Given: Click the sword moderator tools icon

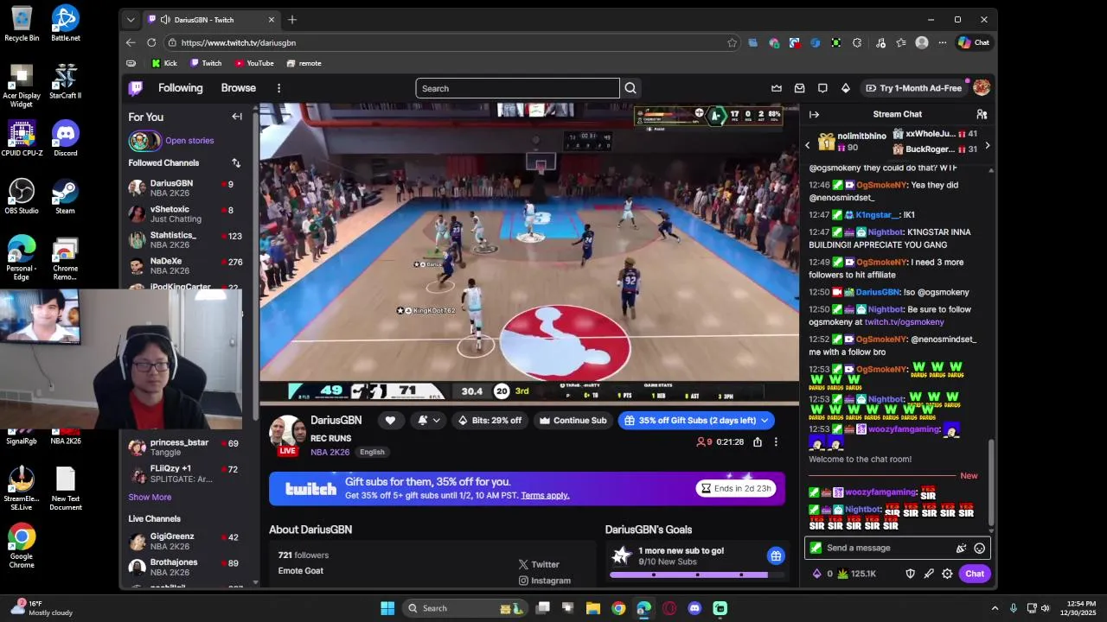Looking at the screenshot, I should (x=929, y=574).
